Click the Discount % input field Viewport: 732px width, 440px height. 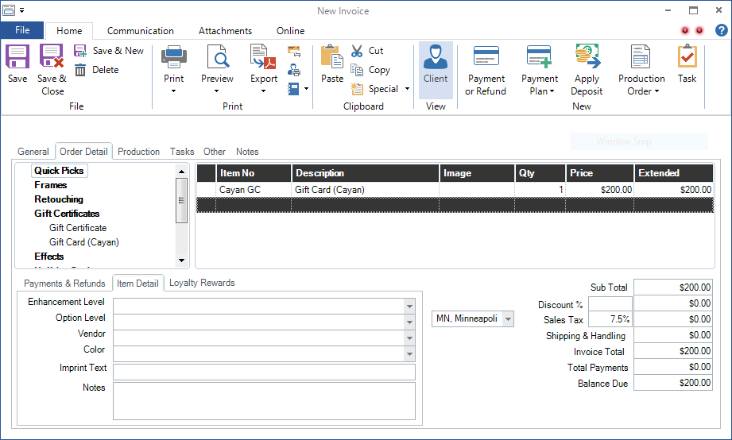tap(610, 304)
